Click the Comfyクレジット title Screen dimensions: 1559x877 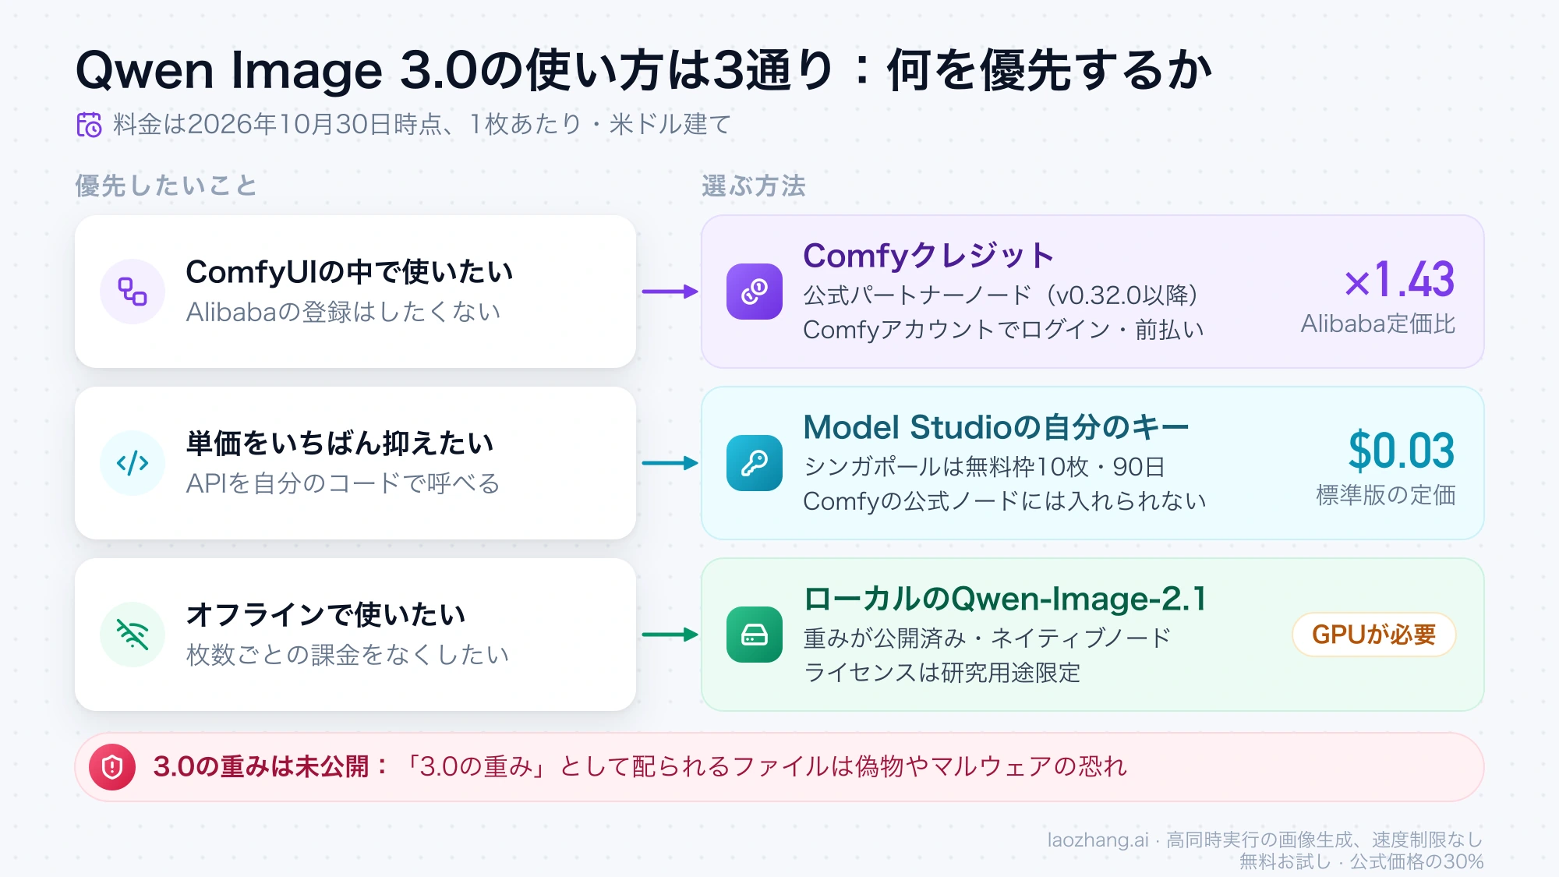coord(928,256)
